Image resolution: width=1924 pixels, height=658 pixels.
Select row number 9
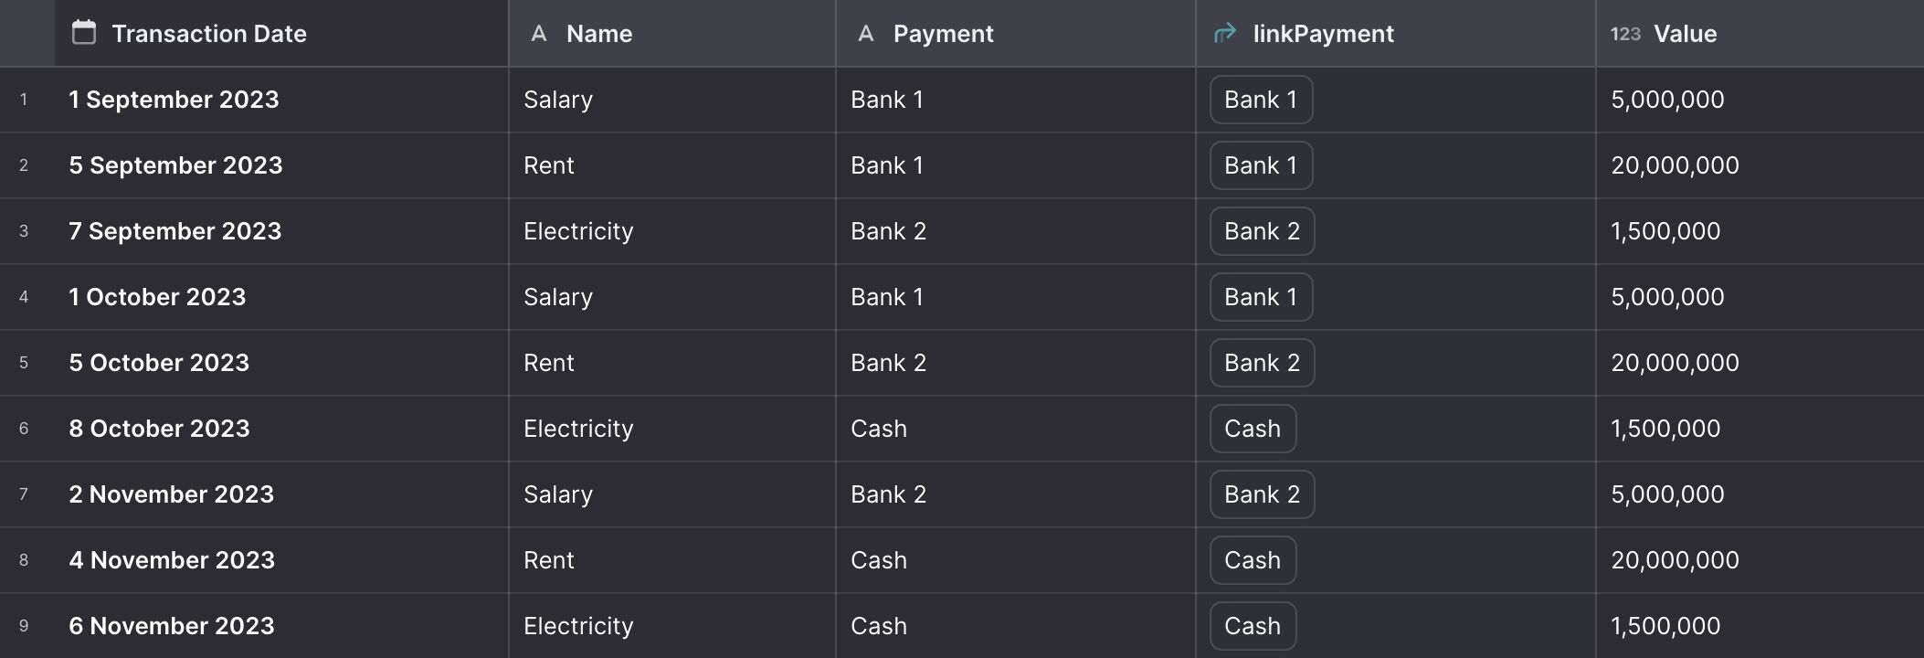(24, 626)
